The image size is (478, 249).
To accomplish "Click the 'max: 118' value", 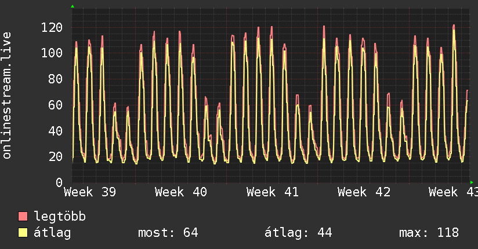I will click(429, 233).
